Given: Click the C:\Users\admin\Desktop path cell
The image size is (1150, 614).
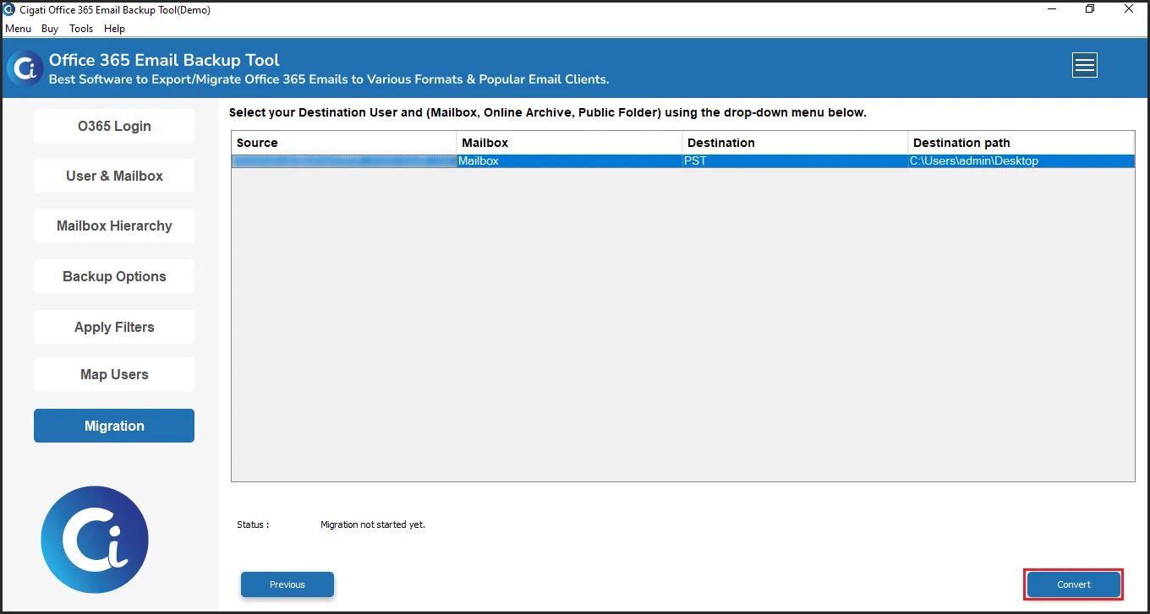Looking at the screenshot, I should click(x=1021, y=160).
